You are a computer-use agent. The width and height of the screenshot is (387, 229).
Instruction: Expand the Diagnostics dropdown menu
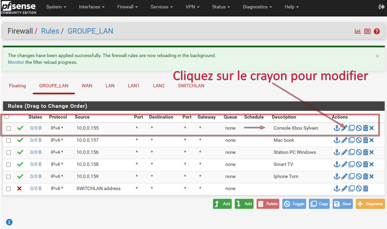[257, 7]
